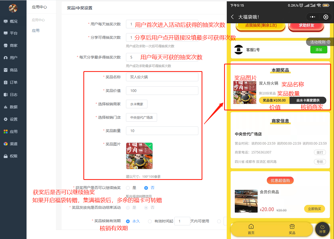Screen dimensions: 334x239
Task: Click the 奖品价值 field showing 100
Action: (x=162, y=91)
